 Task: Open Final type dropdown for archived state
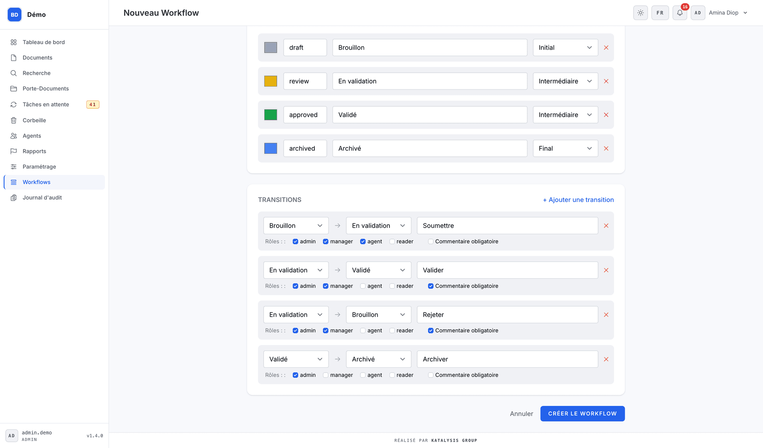(x=565, y=148)
